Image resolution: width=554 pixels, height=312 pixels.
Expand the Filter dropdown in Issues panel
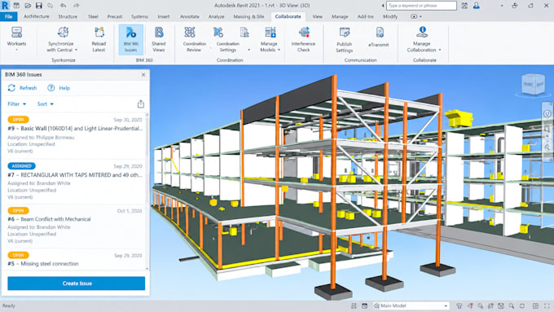tap(17, 104)
